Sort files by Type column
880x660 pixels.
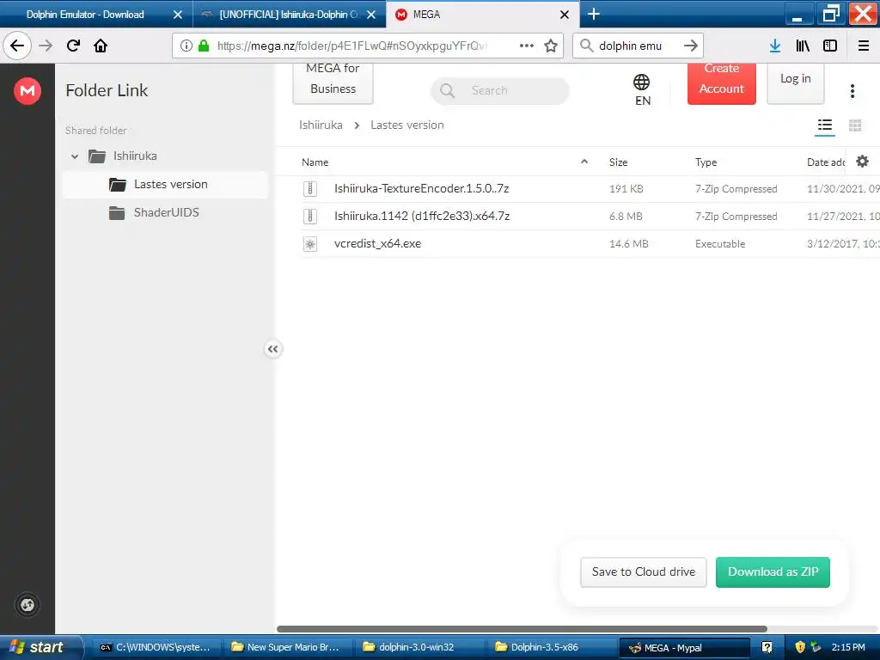click(706, 162)
